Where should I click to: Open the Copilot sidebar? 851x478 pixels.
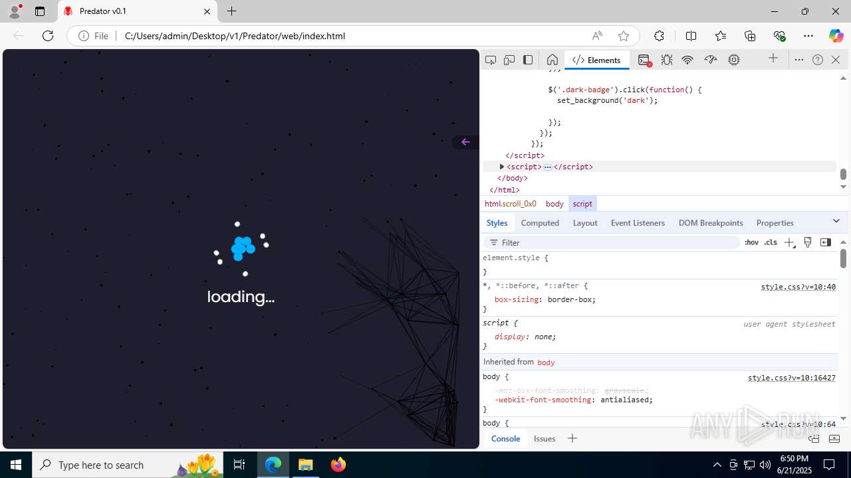[836, 36]
